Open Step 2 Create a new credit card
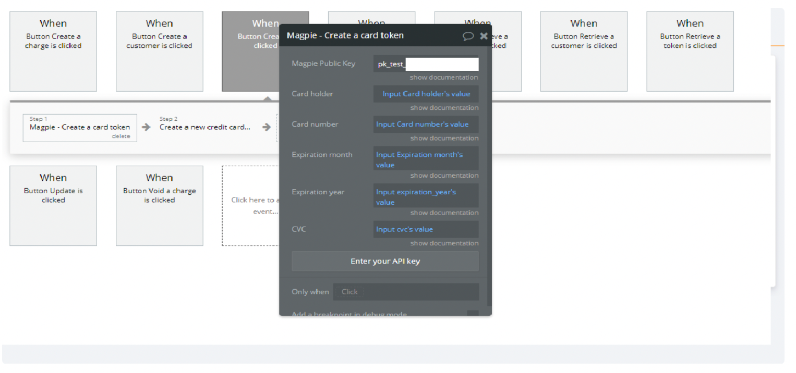 pyautogui.click(x=204, y=127)
